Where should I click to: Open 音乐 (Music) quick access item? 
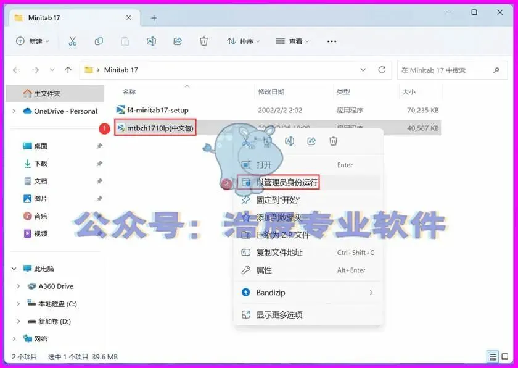point(35,216)
